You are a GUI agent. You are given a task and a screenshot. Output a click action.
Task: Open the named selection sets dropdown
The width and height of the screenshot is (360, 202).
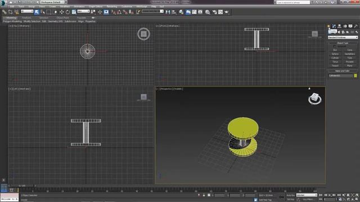[152, 11]
